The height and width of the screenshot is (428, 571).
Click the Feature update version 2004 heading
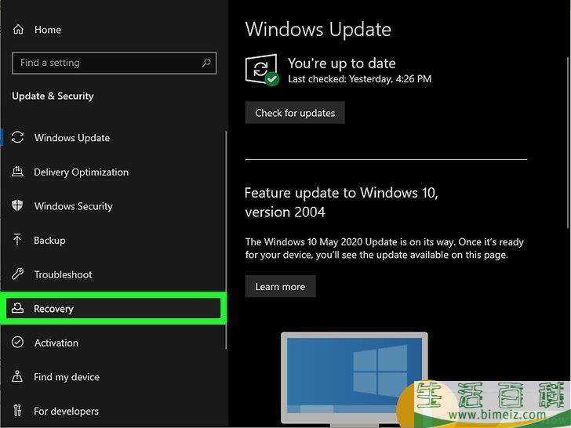341,202
